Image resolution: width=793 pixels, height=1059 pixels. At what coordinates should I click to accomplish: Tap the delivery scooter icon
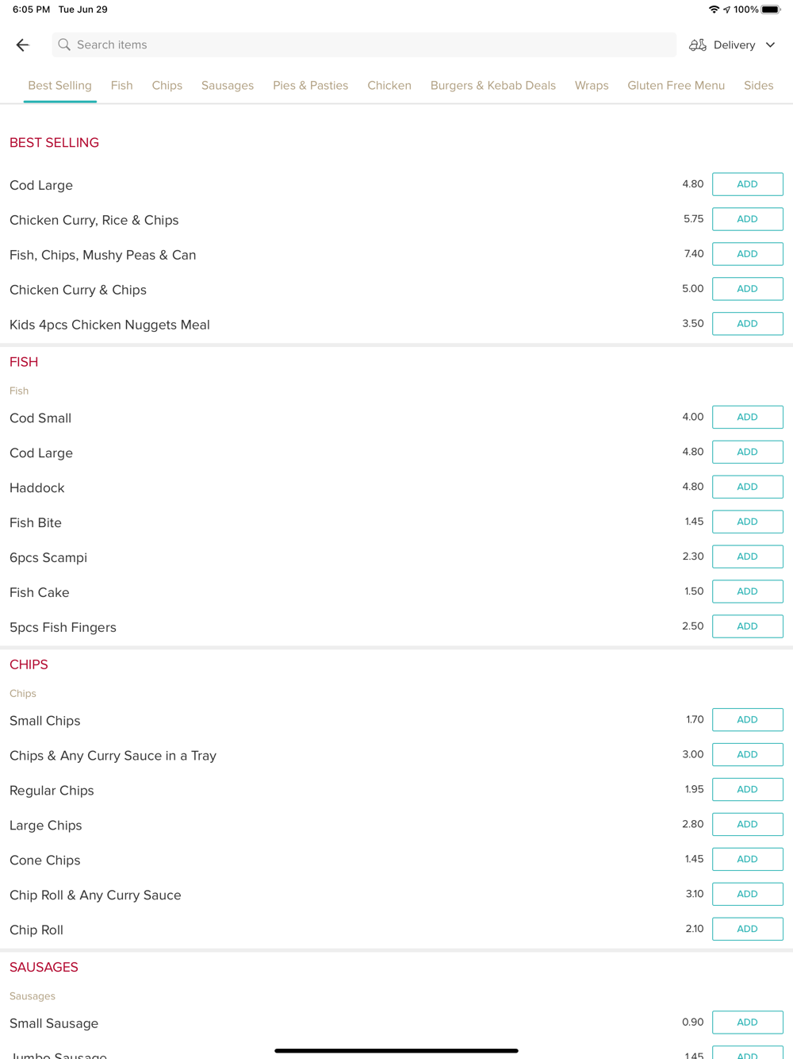[x=698, y=45]
